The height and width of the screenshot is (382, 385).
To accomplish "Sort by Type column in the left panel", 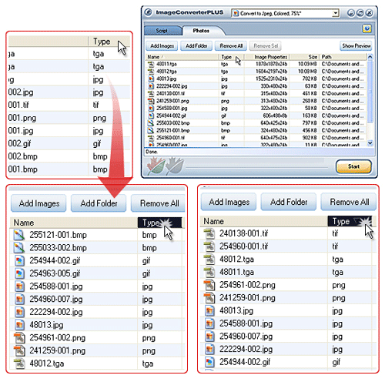I will 159,223.
